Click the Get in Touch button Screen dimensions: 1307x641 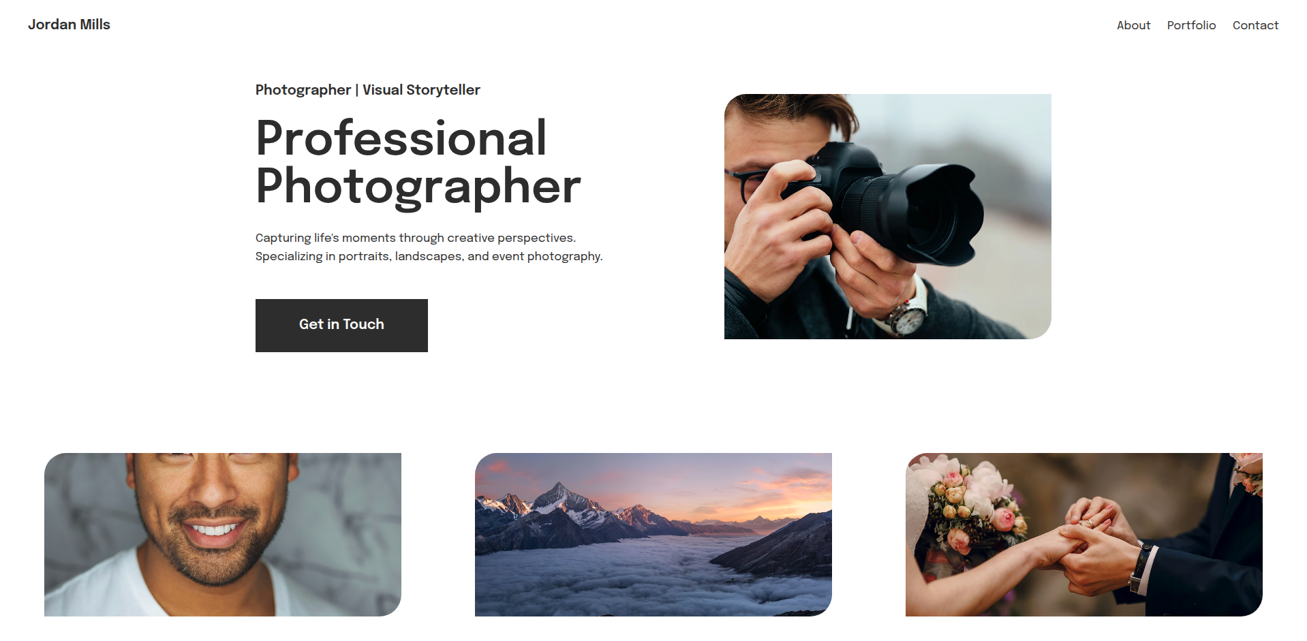pyautogui.click(x=341, y=325)
